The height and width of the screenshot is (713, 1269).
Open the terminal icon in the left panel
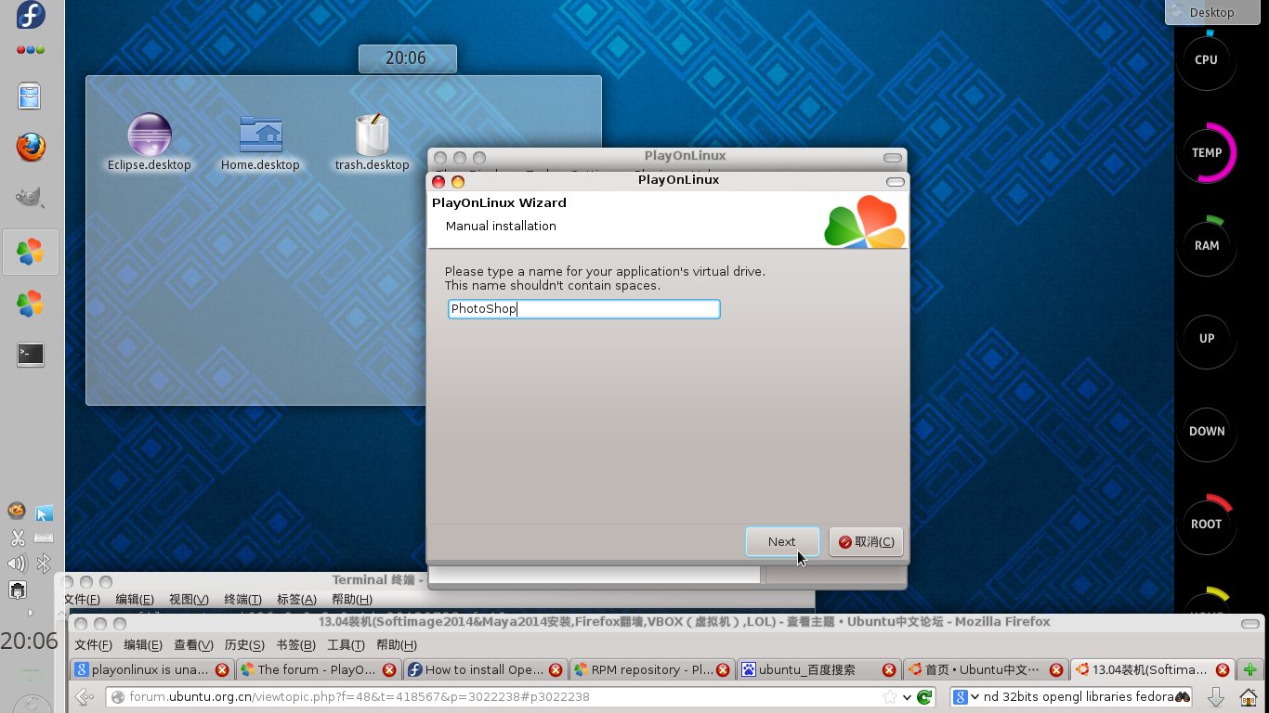tap(31, 354)
